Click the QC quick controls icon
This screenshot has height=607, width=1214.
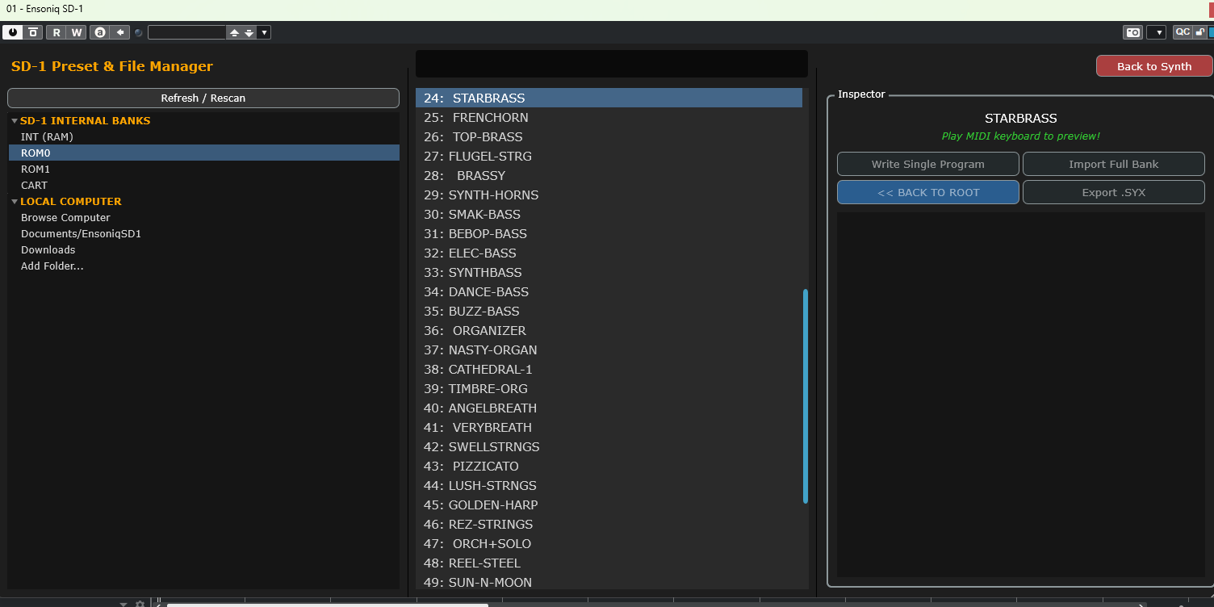tap(1183, 32)
